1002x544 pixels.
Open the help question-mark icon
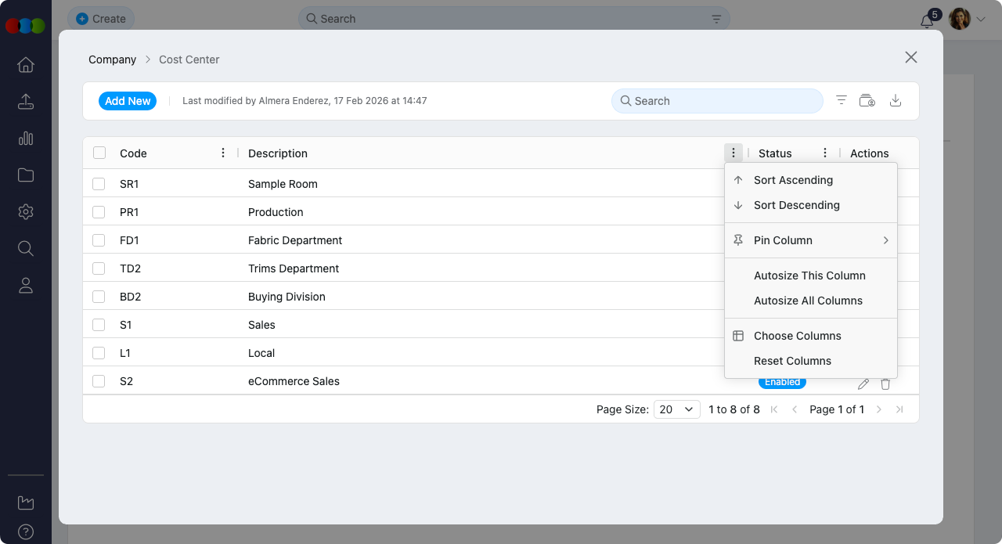25,533
